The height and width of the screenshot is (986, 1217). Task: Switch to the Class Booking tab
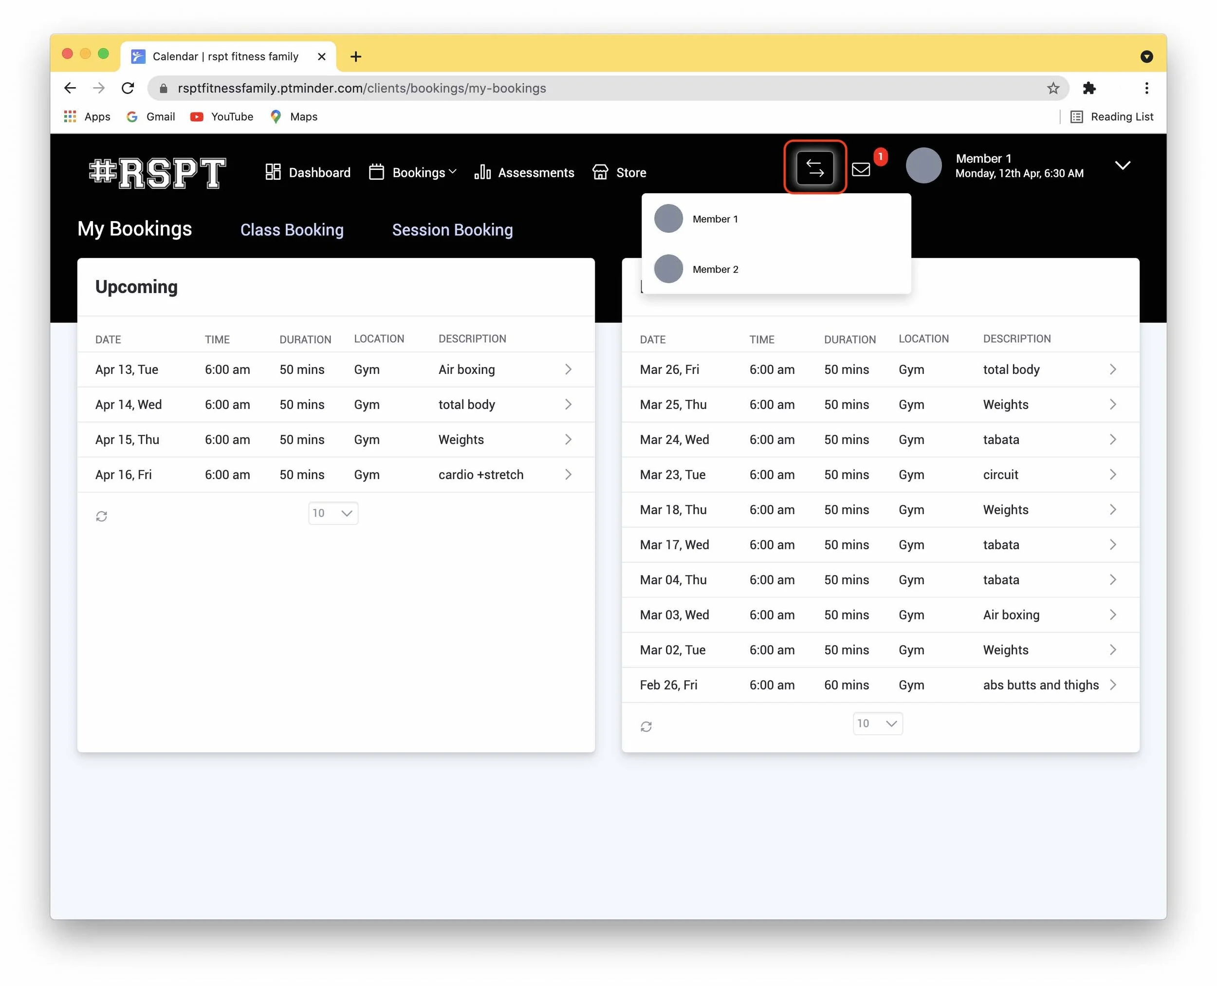click(x=291, y=229)
